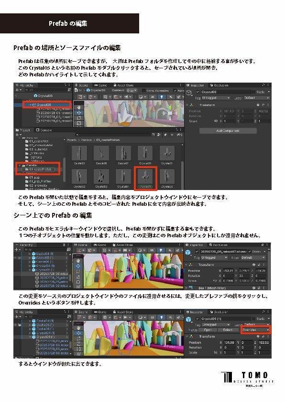Click the favorites star icon in the Project toolbar

(x=172, y=135)
